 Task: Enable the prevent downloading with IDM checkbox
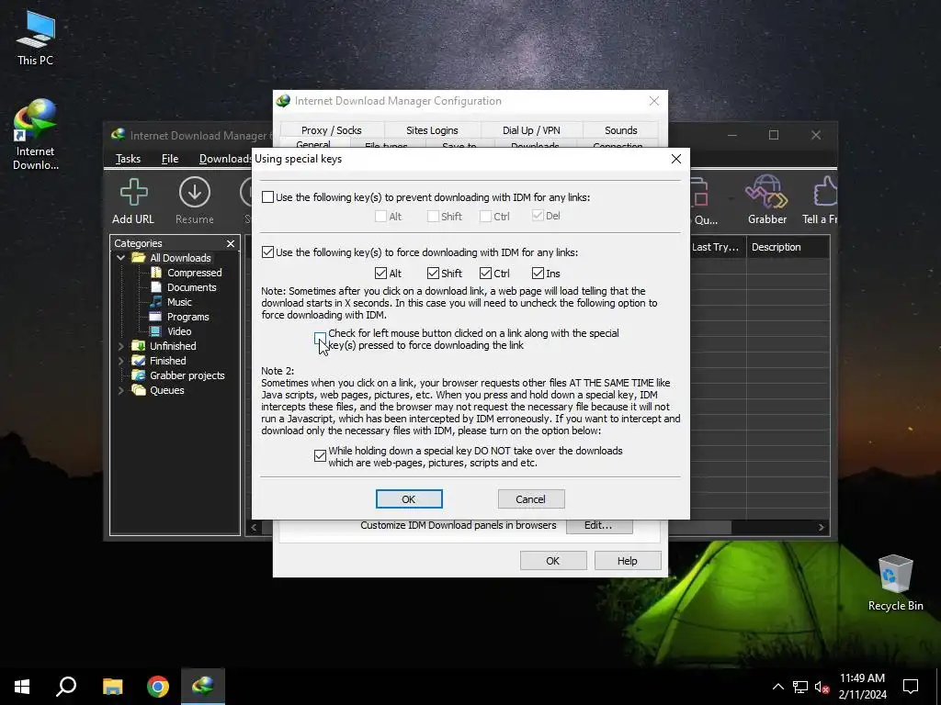tap(267, 197)
